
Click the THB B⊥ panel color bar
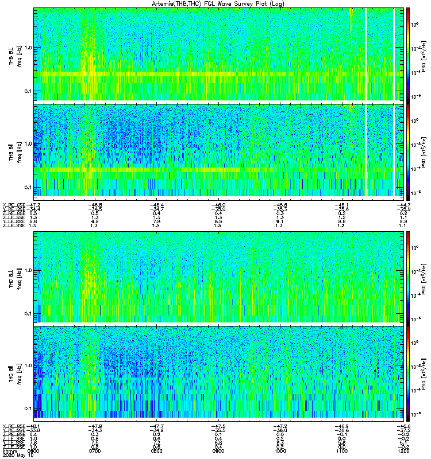click(x=408, y=56)
